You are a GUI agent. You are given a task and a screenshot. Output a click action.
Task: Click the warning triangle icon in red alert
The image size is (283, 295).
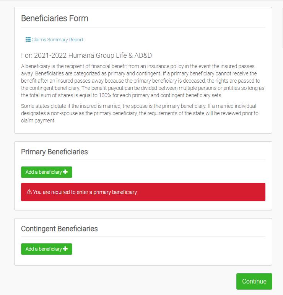click(x=29, y=192)
